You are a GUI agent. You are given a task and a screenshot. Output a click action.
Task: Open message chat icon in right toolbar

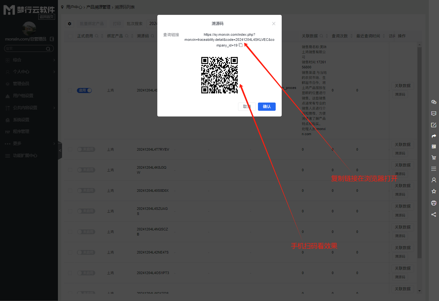[434, 113]
